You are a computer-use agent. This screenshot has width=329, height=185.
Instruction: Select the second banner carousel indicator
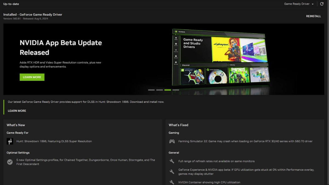[160, 90]
